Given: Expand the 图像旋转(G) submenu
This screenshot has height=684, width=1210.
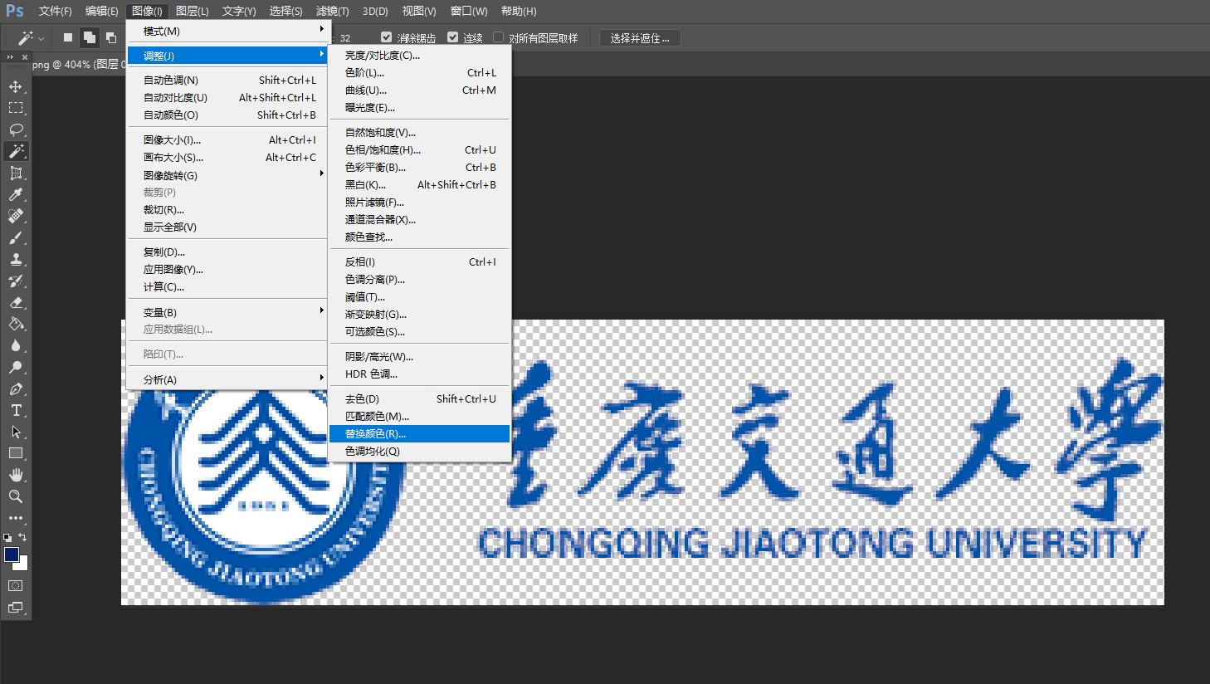Looking at the screenshot, I should tap(228, 175).
